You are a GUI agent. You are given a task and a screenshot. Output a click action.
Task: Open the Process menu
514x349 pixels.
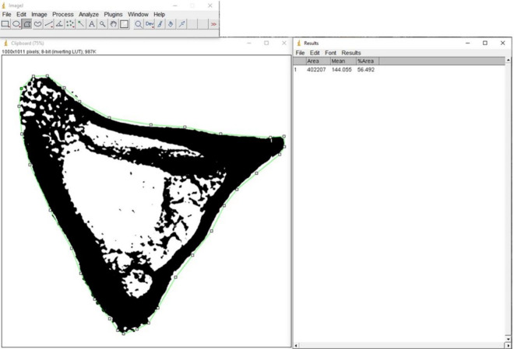[63, 15]
